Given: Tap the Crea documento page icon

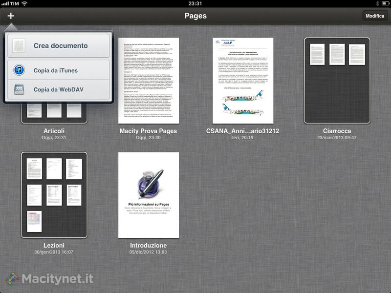Looking at the screenshot, I should pyautogui.click(x=19, y=45).
